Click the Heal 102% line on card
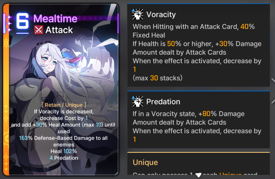275x179 pixels. coord(64,151)
